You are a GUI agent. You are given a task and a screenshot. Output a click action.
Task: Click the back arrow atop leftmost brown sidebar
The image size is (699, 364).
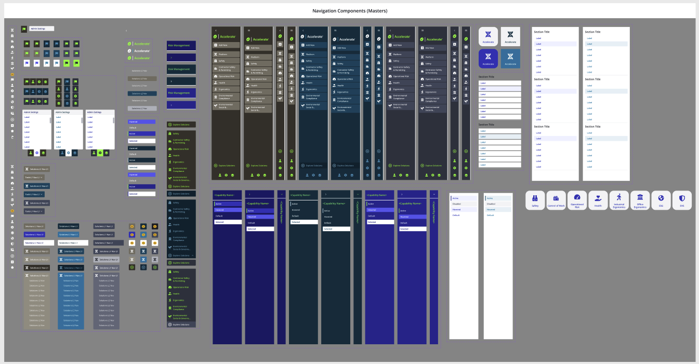pos(216,30)
